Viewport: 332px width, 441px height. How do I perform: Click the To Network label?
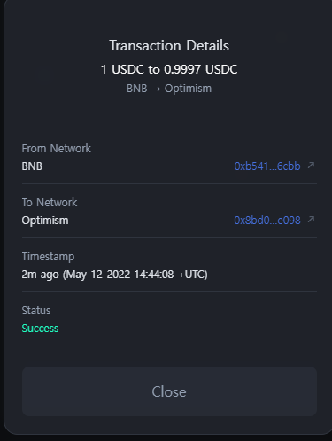[50, 203]
